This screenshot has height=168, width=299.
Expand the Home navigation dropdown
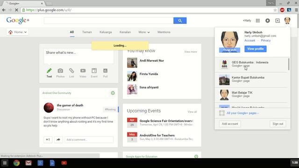click(x=17, y=32)
